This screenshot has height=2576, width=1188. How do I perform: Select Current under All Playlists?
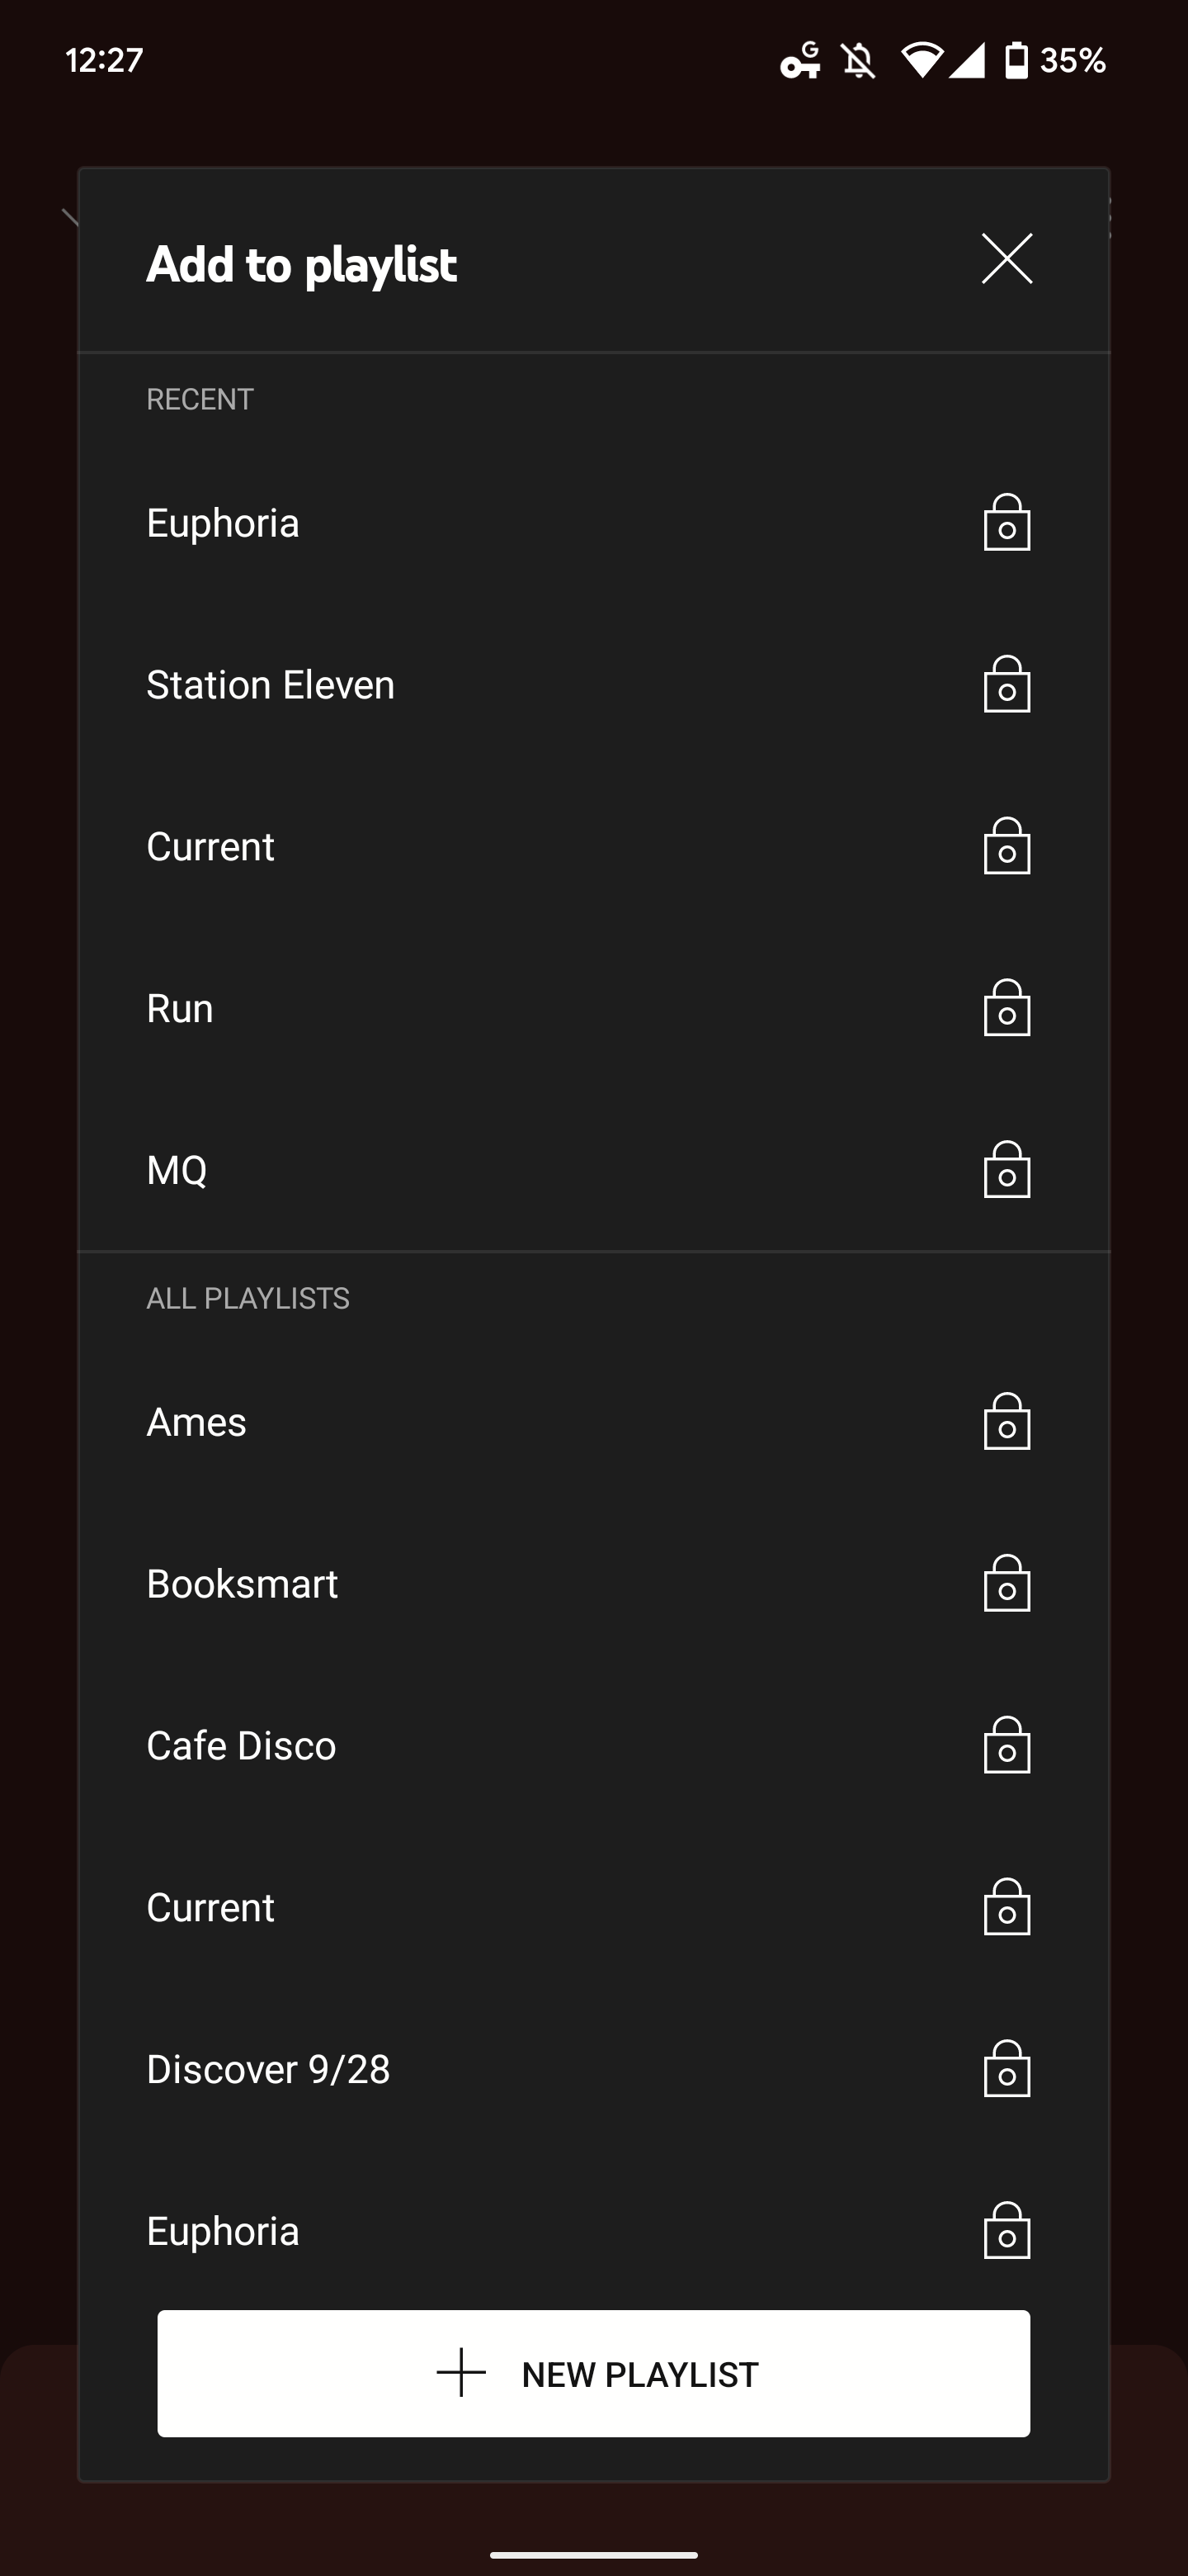point(211,1908)
